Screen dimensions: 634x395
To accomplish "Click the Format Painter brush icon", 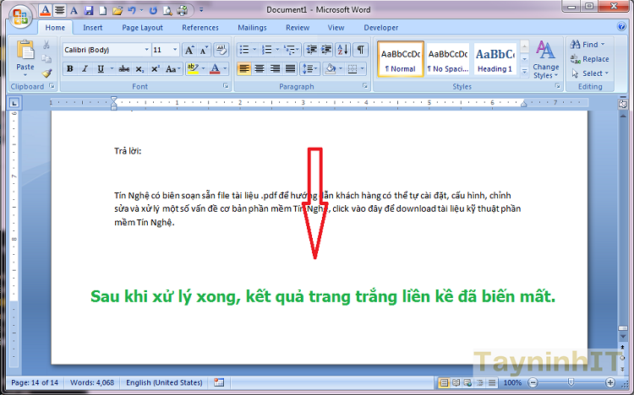I will point(47,73).
